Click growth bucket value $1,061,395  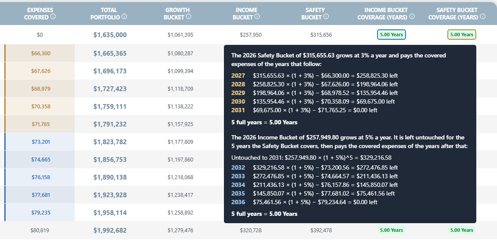click(x=180, y=35)
